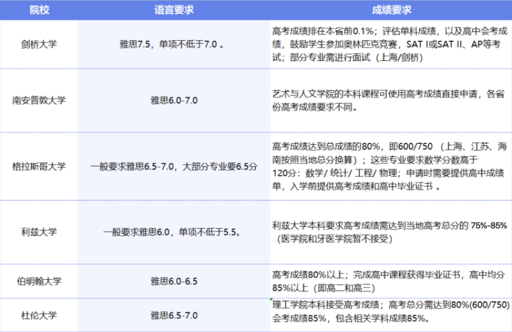Click the 利兹大学 school cell
The image size is (512, 332).
tap(39, 232)
